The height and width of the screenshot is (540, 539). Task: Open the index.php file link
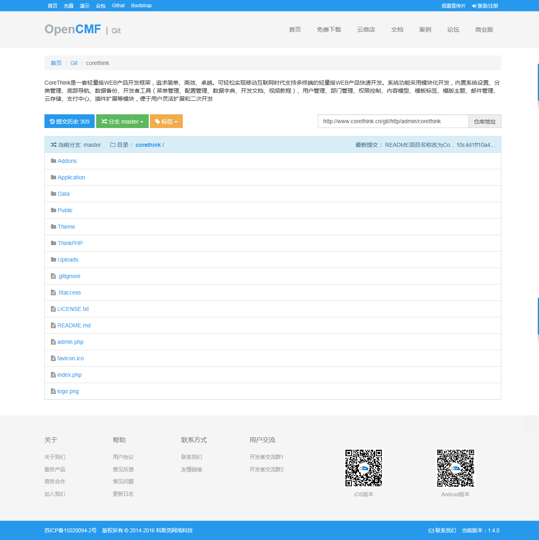69,375
